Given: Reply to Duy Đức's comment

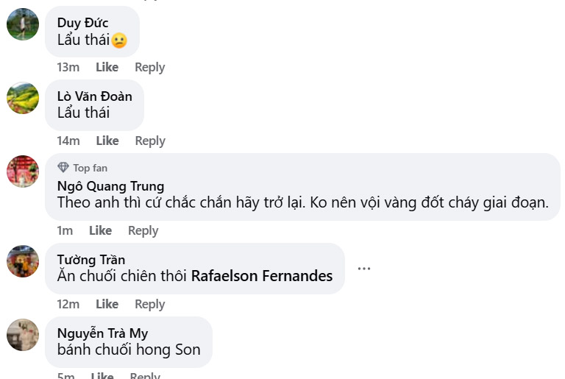Looking at the screenshot, I should pos(149,67).
